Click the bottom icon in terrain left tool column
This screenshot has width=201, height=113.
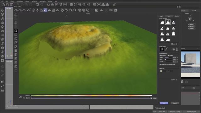16,71
